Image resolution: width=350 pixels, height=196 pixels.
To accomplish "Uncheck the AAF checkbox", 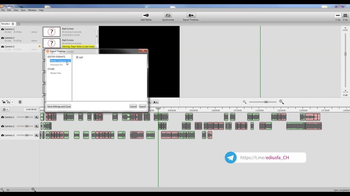I will pos(77,57).
